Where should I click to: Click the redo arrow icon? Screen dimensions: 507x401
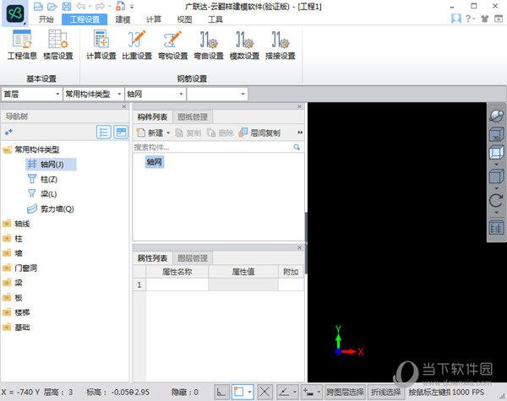101,6
